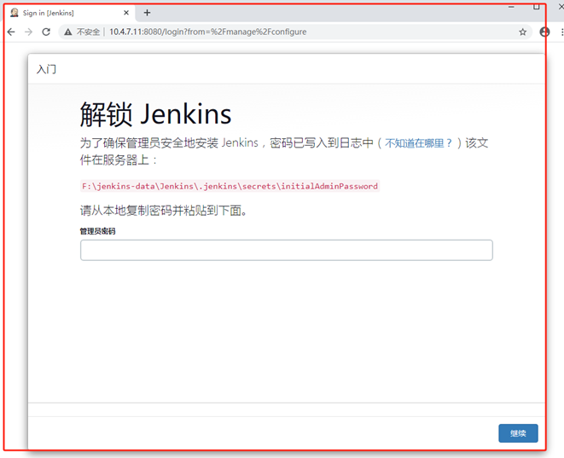Click the 继续 continue button
This screenshot has width=564, height=458.
pyautogui.click(x=518, y=433)
